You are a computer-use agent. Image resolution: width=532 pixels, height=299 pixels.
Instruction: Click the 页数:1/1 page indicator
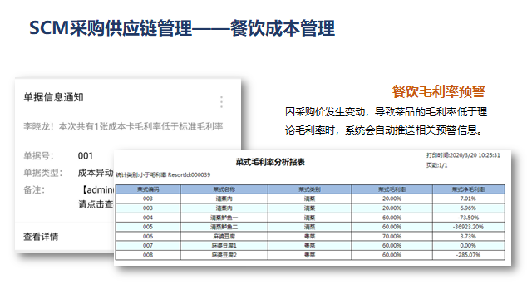point(436,165)
